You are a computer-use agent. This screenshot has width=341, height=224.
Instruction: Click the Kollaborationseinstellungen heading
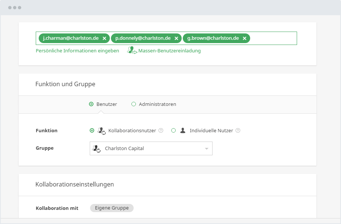click(74, 184)
